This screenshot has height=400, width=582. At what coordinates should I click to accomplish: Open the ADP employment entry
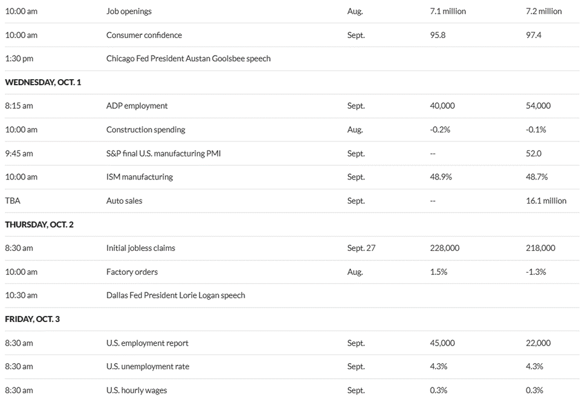point(137,106)
